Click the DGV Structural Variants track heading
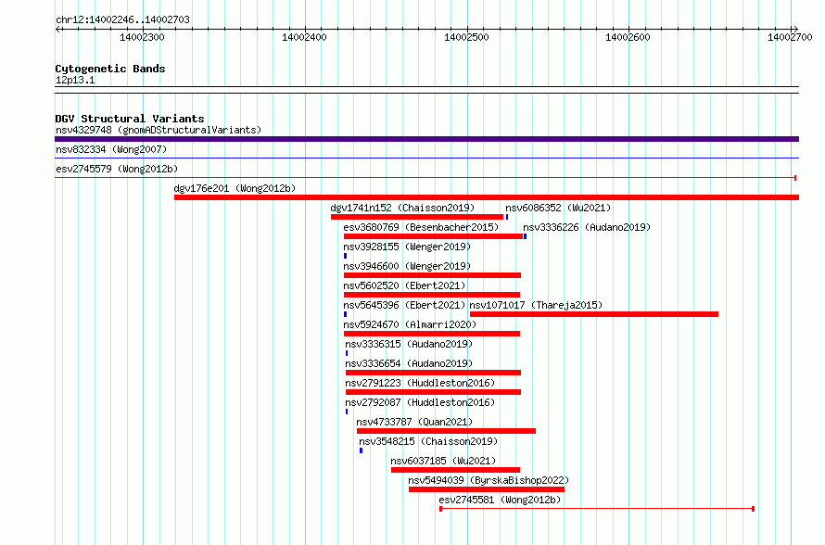The width and height of the screenshot is (825, 545). (x=130, y=119)
